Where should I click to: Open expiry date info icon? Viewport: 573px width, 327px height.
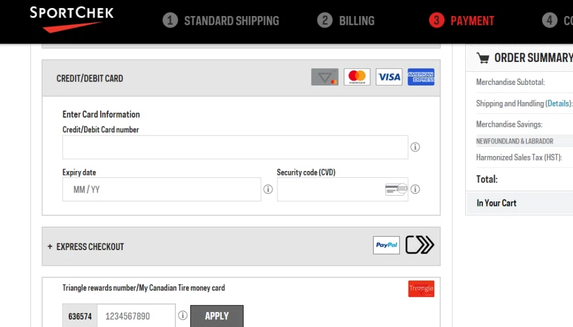tap(268, 189)
